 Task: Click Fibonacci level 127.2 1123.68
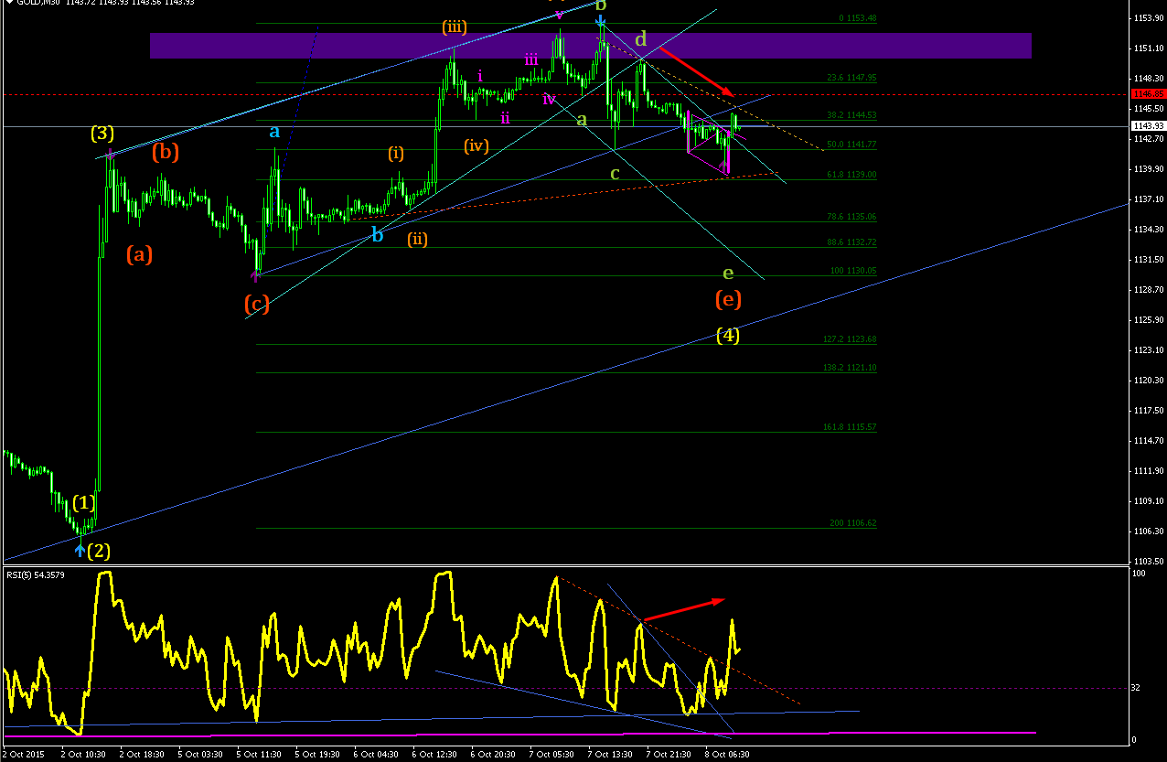850,339
